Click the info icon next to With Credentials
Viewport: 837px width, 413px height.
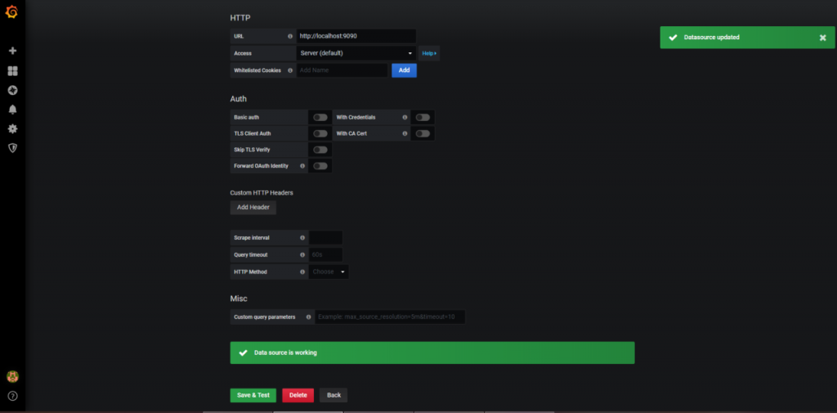click(405, 117)
